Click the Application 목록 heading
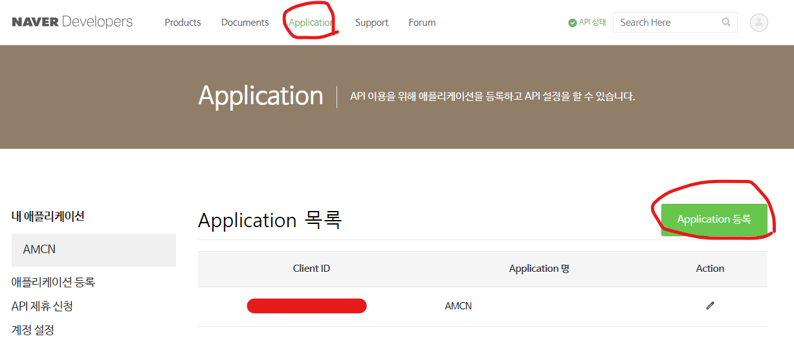 (x=270, y=221)
